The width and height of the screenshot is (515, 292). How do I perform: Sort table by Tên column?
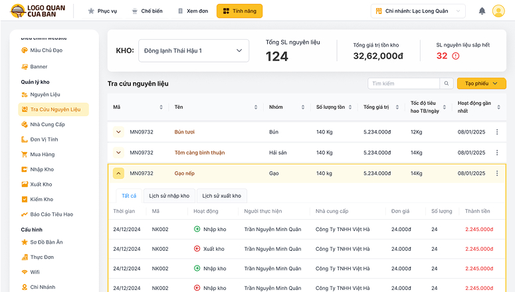click(x=255, y=107)
